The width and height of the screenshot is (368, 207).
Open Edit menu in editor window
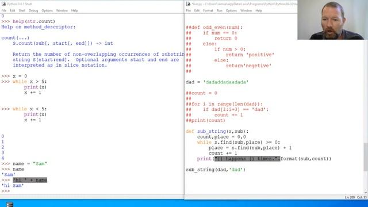tap(197, 10)
